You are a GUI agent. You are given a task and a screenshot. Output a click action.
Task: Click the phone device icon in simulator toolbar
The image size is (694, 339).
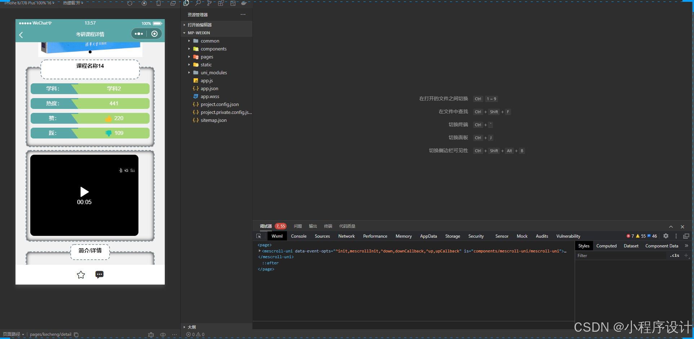point(159,3)
